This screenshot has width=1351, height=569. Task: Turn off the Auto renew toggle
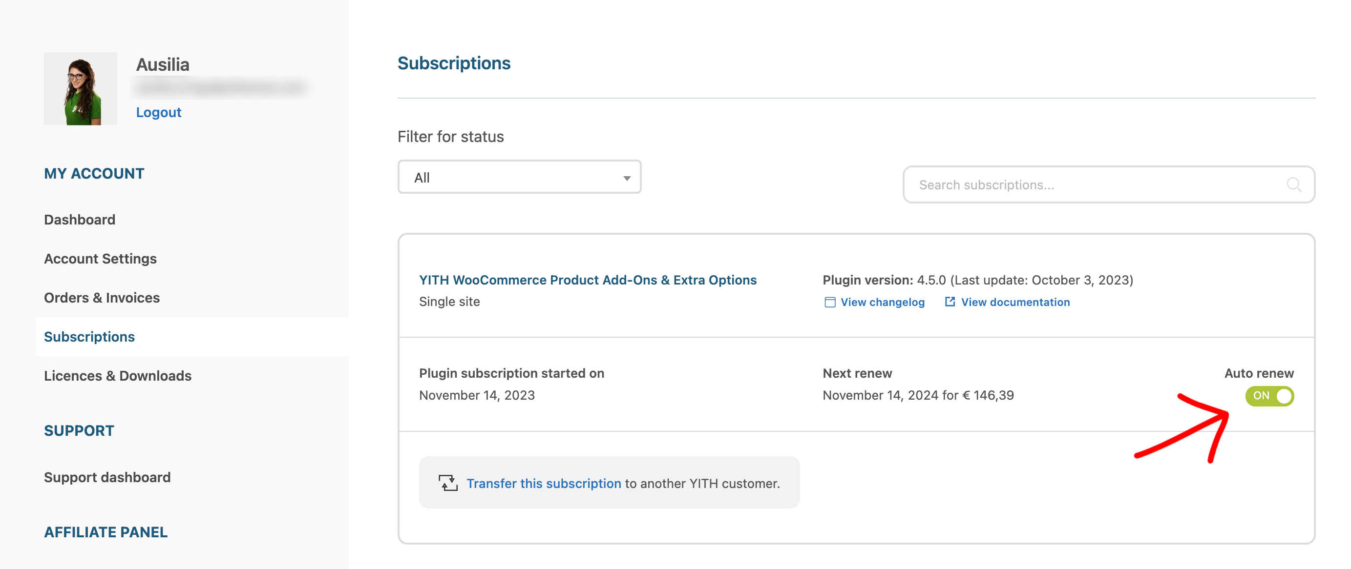(1269, 396)
